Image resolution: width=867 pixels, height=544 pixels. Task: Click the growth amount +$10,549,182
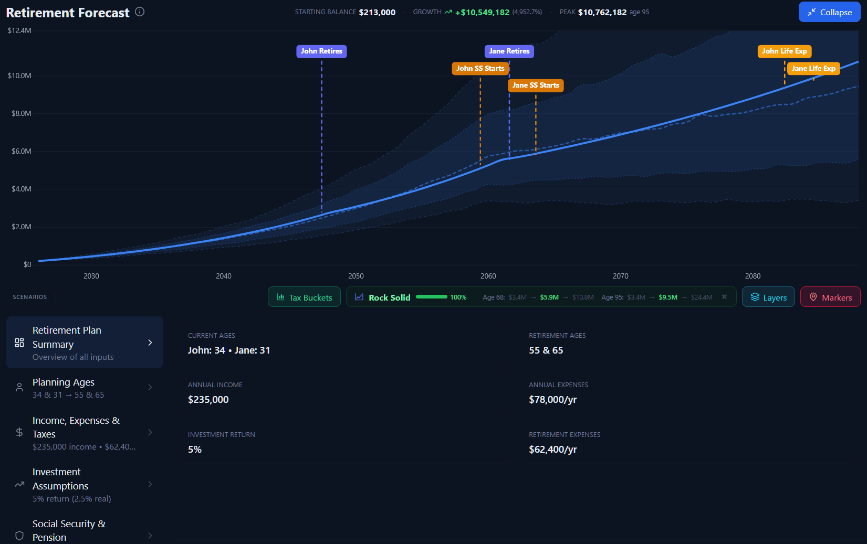[x=482, y=12]
